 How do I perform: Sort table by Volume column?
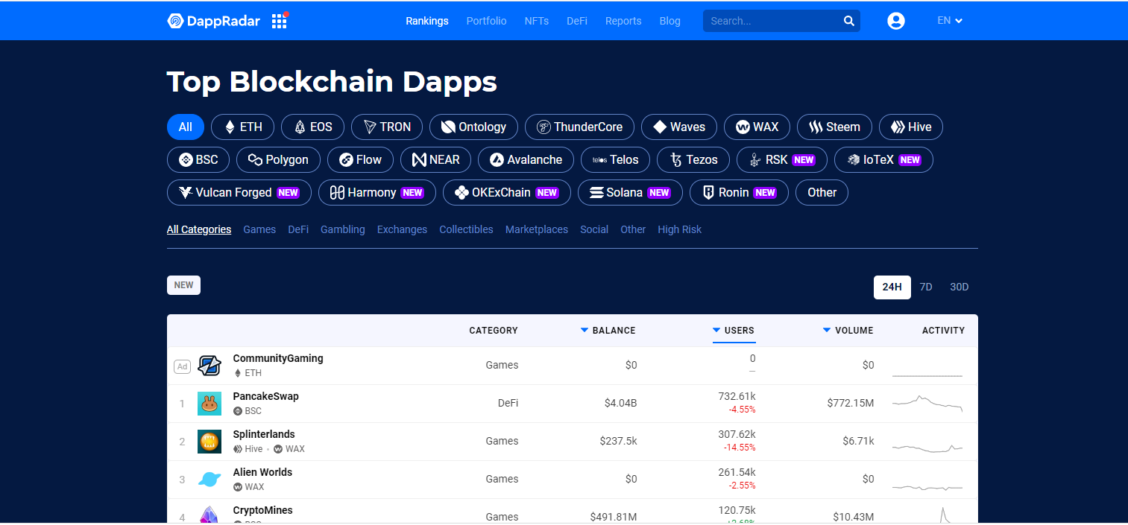tap(848, 330)
